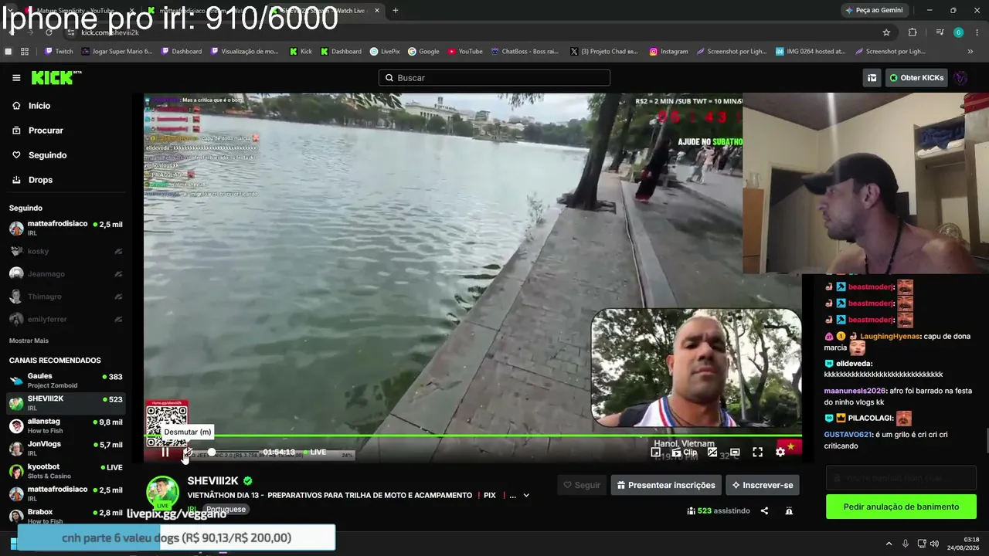Open followed channel emilyferrer
Image resolution: width=989 pixels, height=556 pixels.
pyautogui.click(x=66, y=319)
